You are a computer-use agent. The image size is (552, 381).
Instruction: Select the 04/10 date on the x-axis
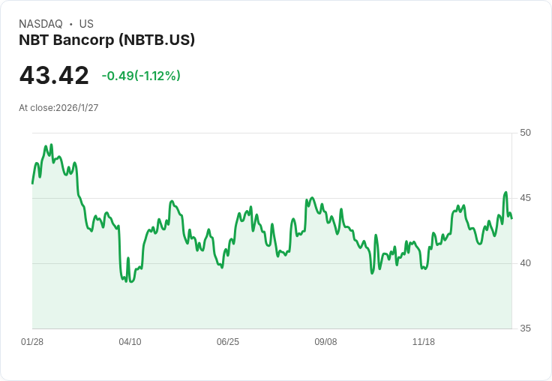pos(130,342)
